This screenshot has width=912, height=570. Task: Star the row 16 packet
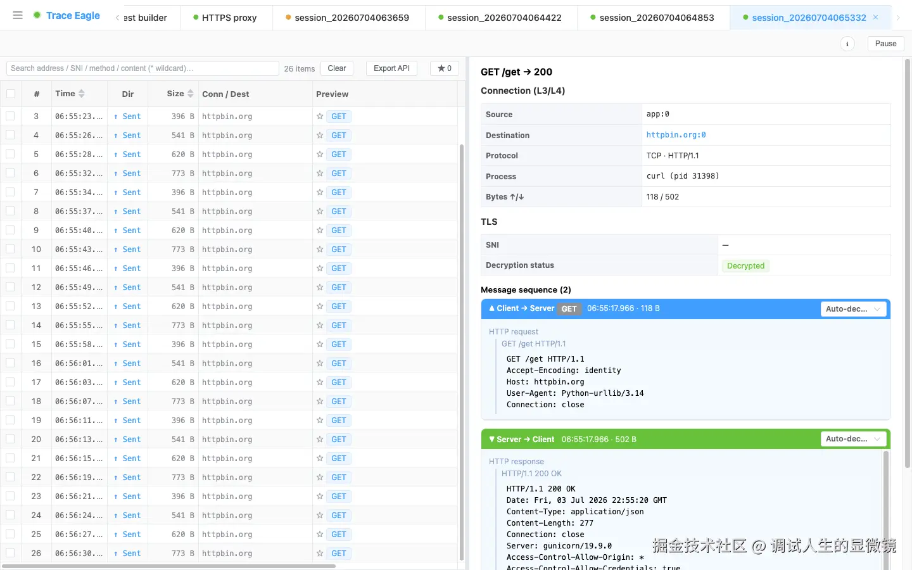click(x=320, y=364)
